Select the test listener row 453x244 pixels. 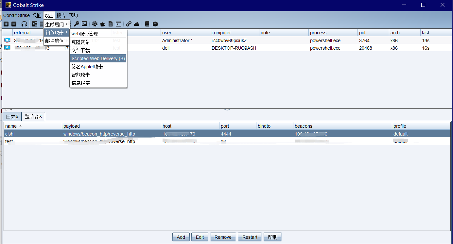pyautogui.click(x=227, y=141)
